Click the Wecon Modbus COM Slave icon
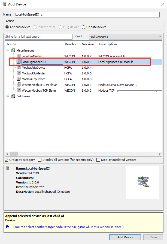Viewport: 167px width, 244px height. click(x=19, y=85)
